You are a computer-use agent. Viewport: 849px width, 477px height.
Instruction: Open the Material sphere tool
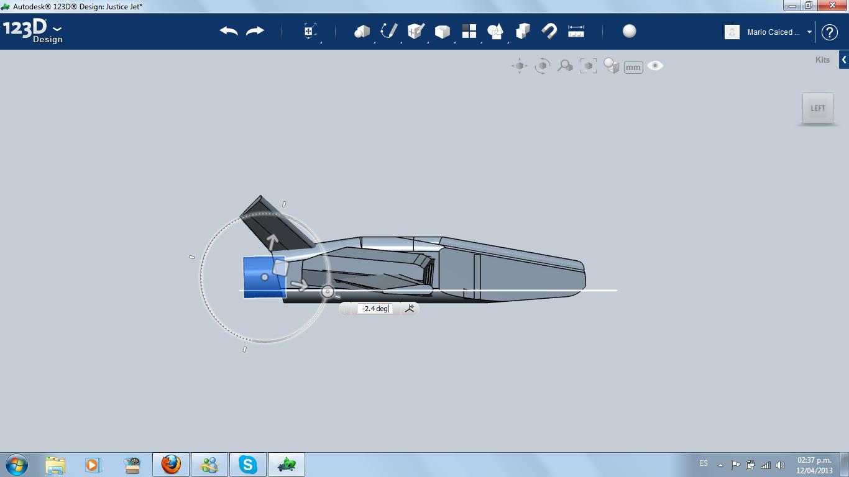pos(630,31)
